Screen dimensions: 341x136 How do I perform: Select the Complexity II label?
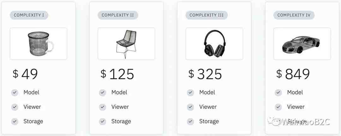[x=118, y=15]
